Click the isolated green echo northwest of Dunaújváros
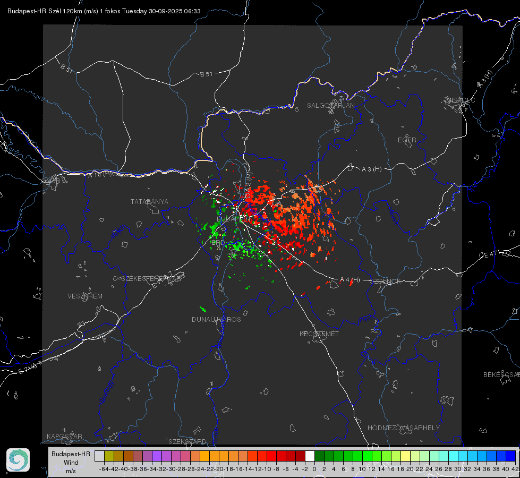Image resolution: width=520 pixels, height=478 pixels. coord(203,310)
